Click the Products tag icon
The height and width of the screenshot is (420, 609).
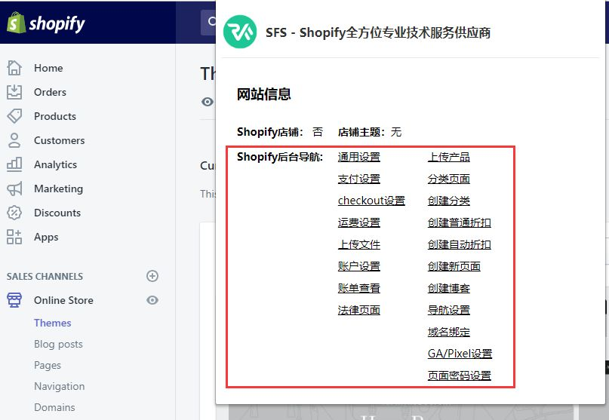tap(14, 116)
